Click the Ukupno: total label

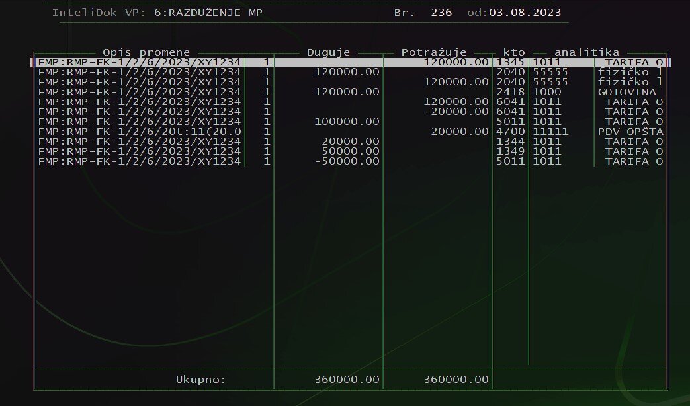pos(200,380)
